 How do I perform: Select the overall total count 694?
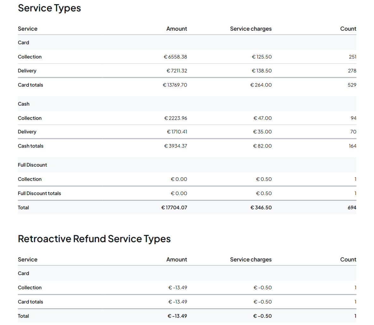click(352, 208)
